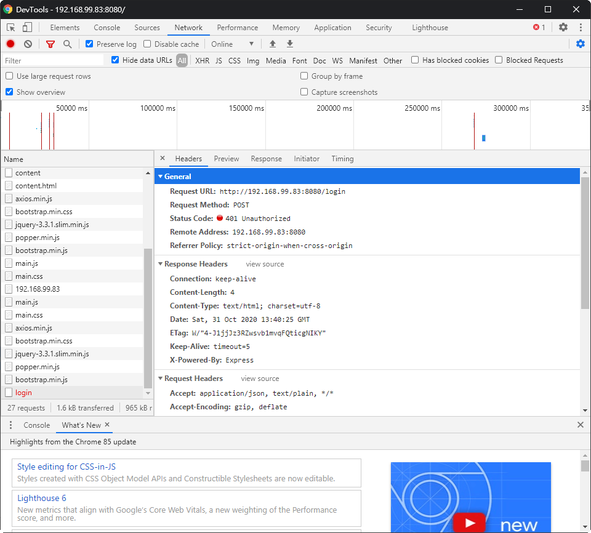Uncheck Hide data URLs checkbox
The width and height of the screenshot is (591, 533).
tap(115, 60)
